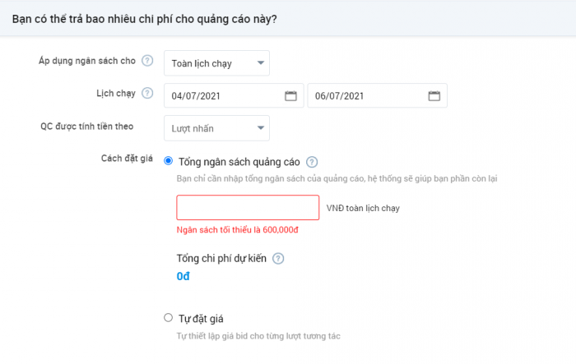
Task: Click help icon beside Lịch chạy label
Action: pyautogui.click(x=147, y=93)
